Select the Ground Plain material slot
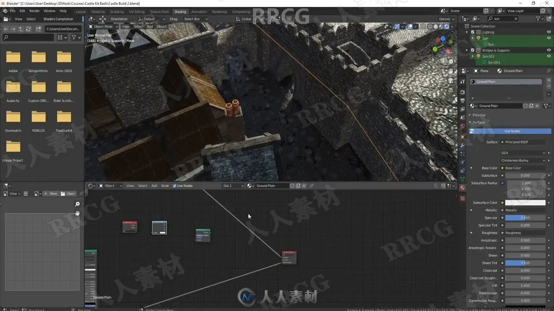The width and height of the screenshot is (554, 311). [x=506, y=82]
